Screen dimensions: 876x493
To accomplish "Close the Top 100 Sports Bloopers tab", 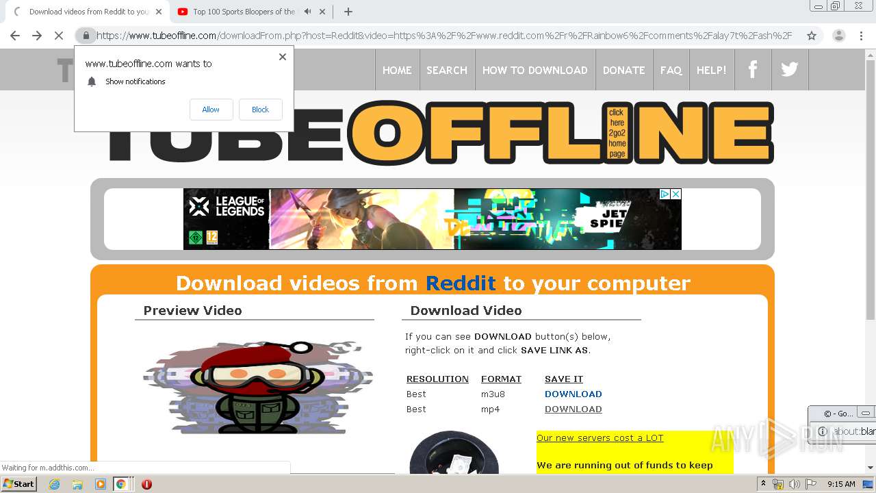I will point(322,12).
